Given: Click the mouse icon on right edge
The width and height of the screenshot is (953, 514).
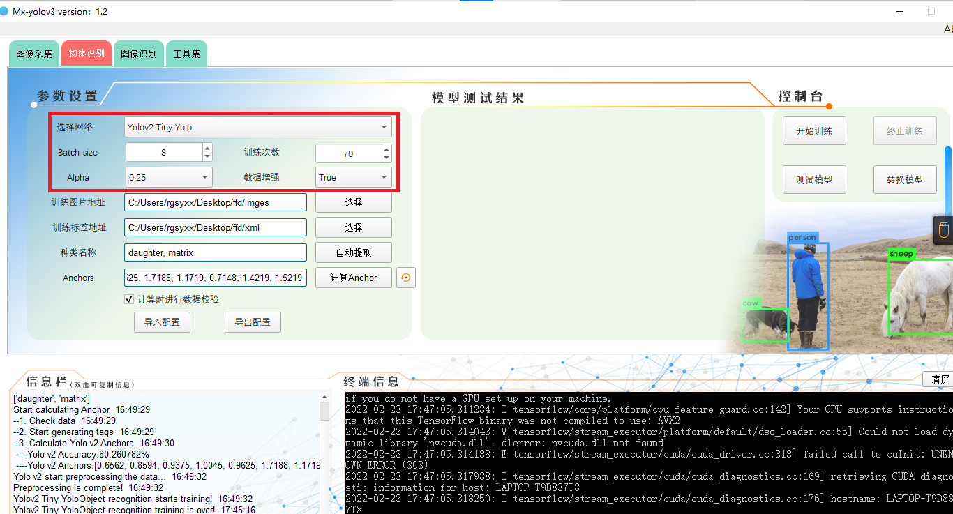Looking at the screenshot, I should 943,230.
